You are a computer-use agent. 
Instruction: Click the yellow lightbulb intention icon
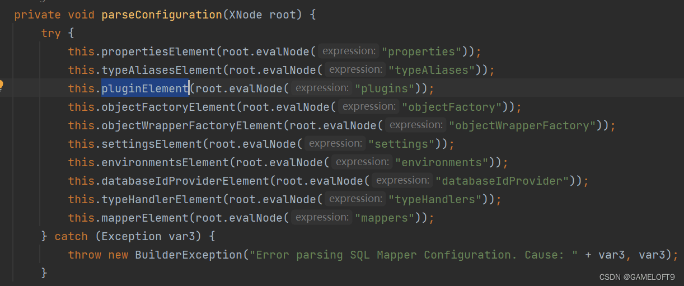point(2,86)
